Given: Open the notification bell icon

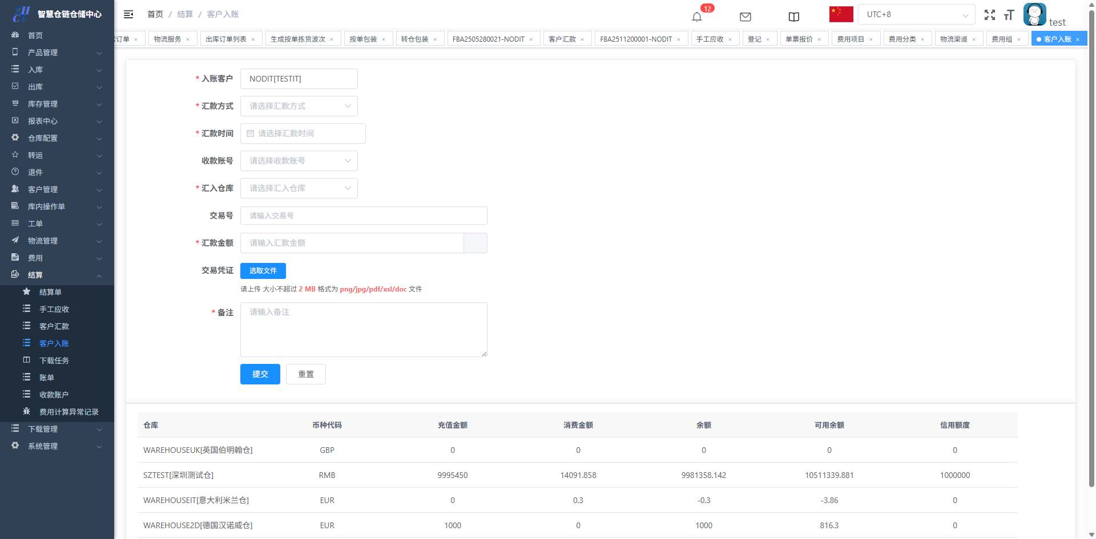Looking at the screenshot, I should pos(696,17).
